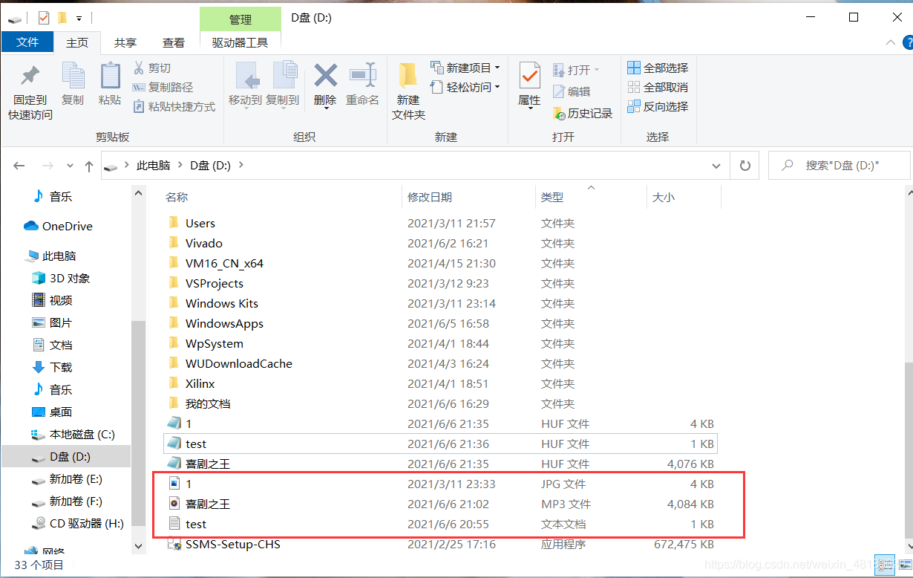Select the 喜剧之王 HUF file
This screenshot has height=578, width=913.
(442, 464)
